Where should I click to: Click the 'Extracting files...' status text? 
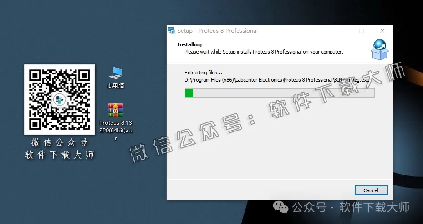(x=203, y=73)
